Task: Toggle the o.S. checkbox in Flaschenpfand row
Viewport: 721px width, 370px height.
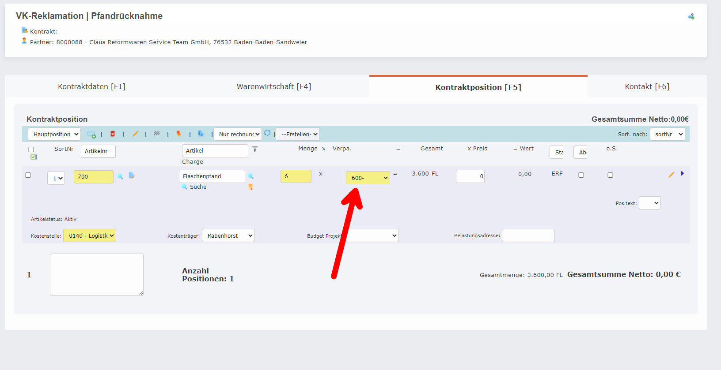Action: 611,175
